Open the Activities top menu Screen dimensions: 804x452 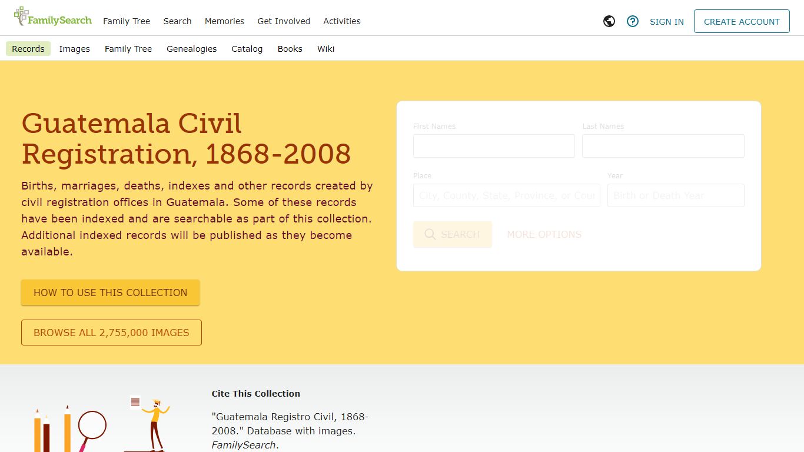pyautogui.click(x=342, y=21)
